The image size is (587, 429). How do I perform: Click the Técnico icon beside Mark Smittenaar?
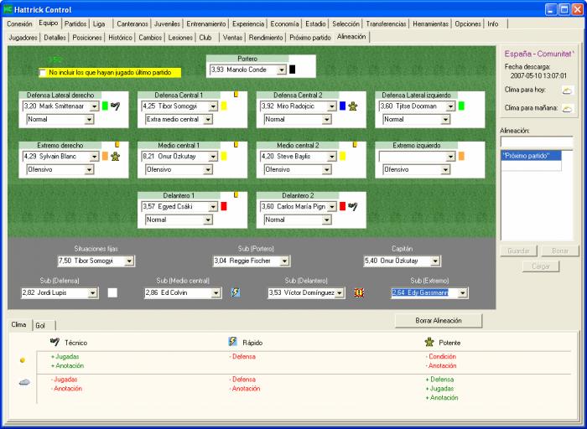click(x=116, y=106)
